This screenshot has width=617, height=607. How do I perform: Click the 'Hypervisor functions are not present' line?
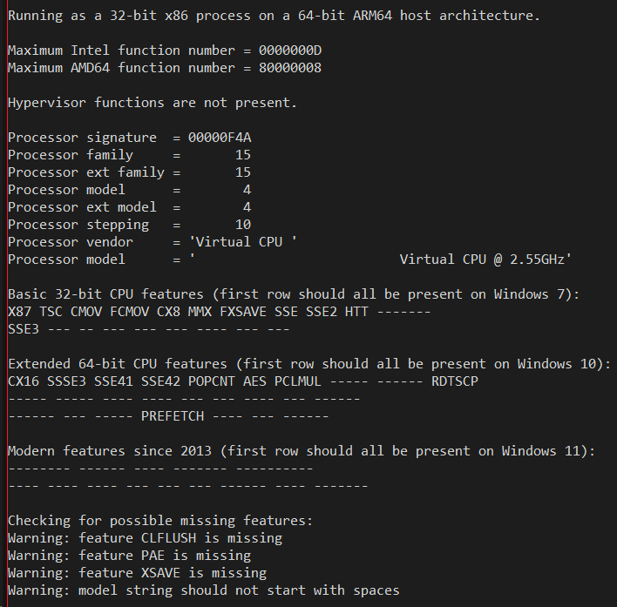click(153, 103)
